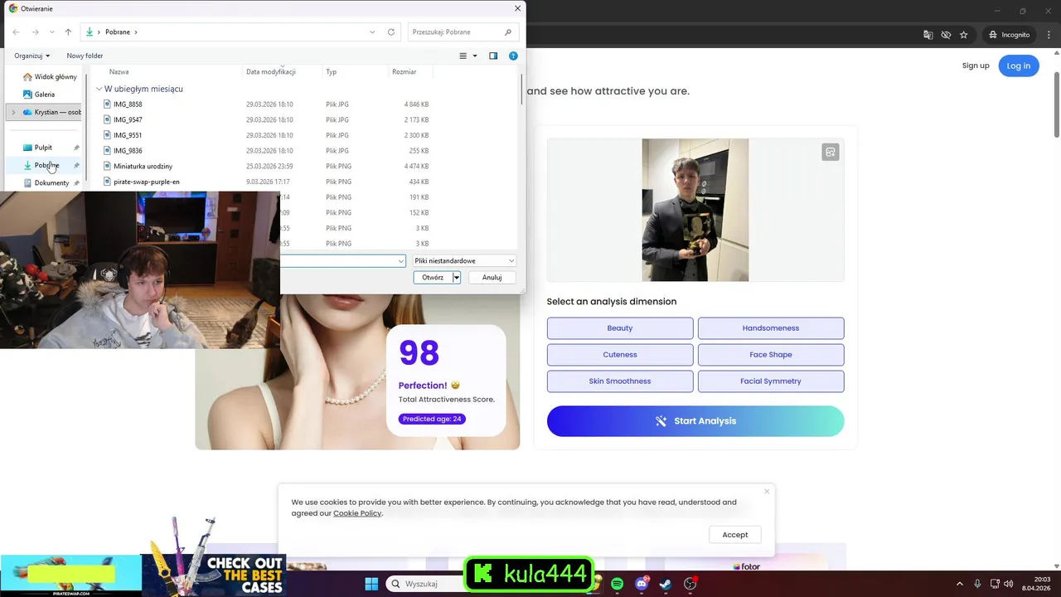1061x597 pixels.
Task: Open Windows Start menu
Action: [371, 584]
